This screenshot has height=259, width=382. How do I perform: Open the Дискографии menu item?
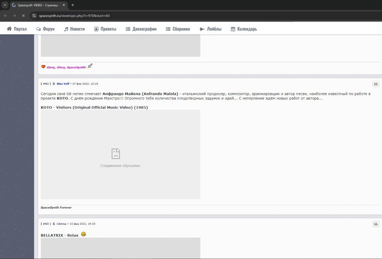tap(141, 29)
